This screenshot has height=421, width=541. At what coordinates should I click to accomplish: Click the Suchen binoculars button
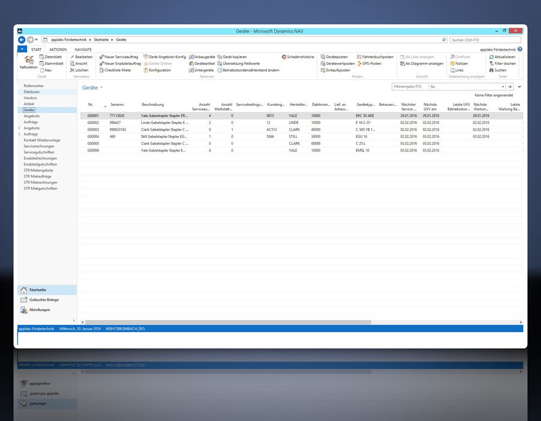[498, 70]
